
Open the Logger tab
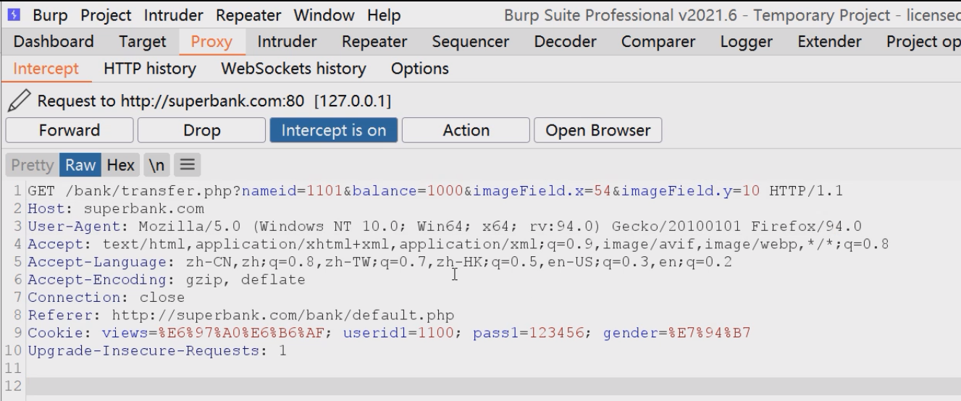point(747,42)
